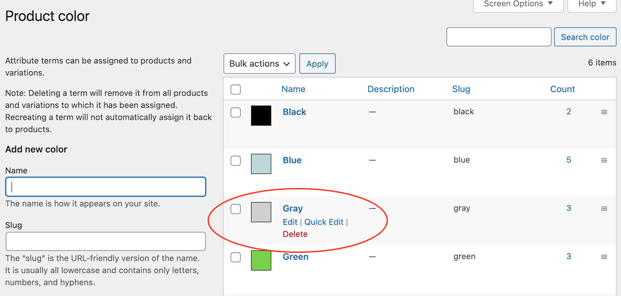
Task: Focus the Slug input field
Action: pos(106,241)
